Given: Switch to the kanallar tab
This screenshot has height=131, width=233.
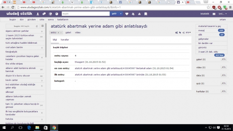Looking at the screenshot, I should tap(65, 40).
